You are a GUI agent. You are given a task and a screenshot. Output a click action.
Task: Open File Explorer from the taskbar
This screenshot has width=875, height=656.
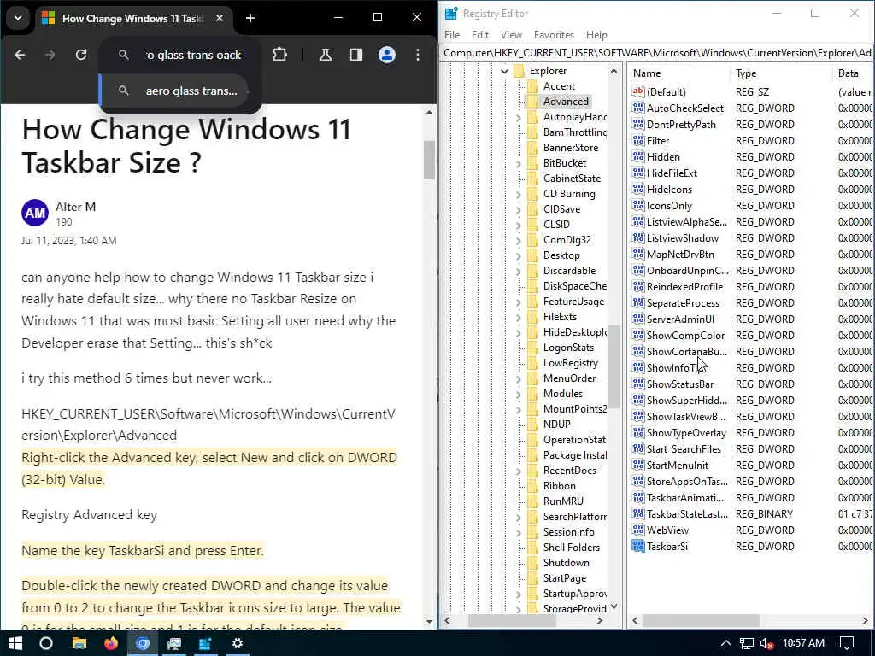tap(79, 643)
